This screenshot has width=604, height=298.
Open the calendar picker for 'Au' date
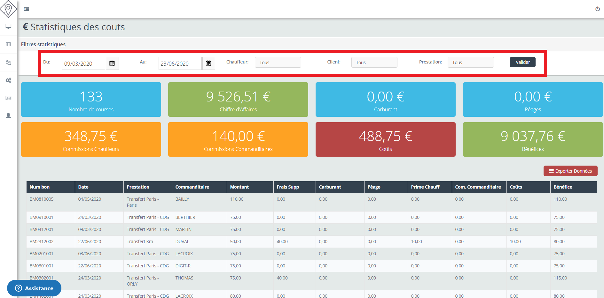click(x=208, y=63)
